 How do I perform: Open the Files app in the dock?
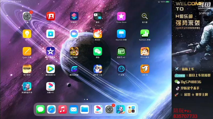tap(84, 109)
